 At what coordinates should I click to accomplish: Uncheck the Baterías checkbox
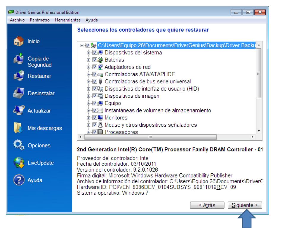pos(95,60)
